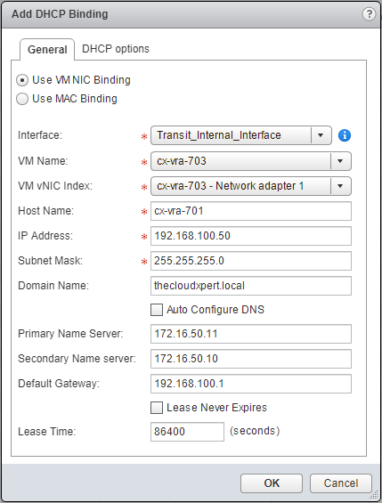Open the VM vNIC Index dropdown

(x=251, y=186)
